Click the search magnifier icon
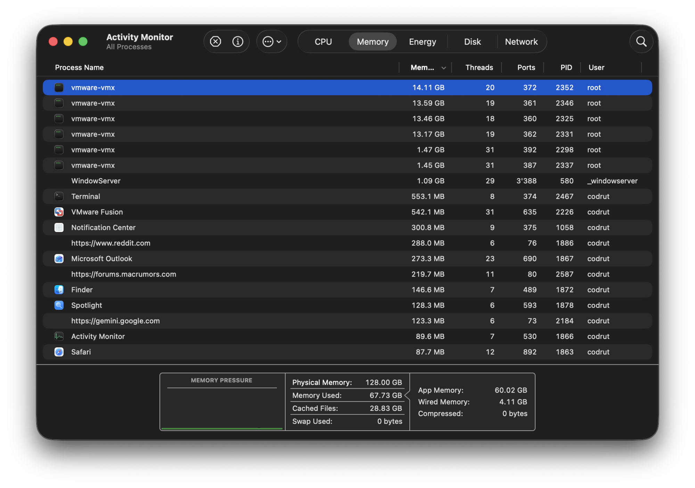Viewport: 695px width, 488px height. click(x=641, y=42)
